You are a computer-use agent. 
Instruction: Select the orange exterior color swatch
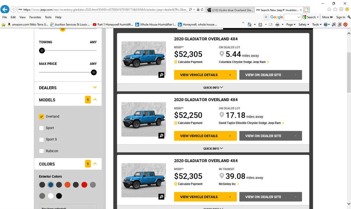(67, 185)
